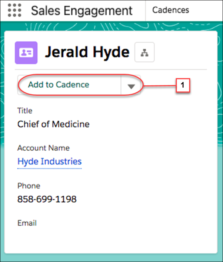Click the teal patterned banner background
This screenshot has height=262, width=223.
[111, 26]
